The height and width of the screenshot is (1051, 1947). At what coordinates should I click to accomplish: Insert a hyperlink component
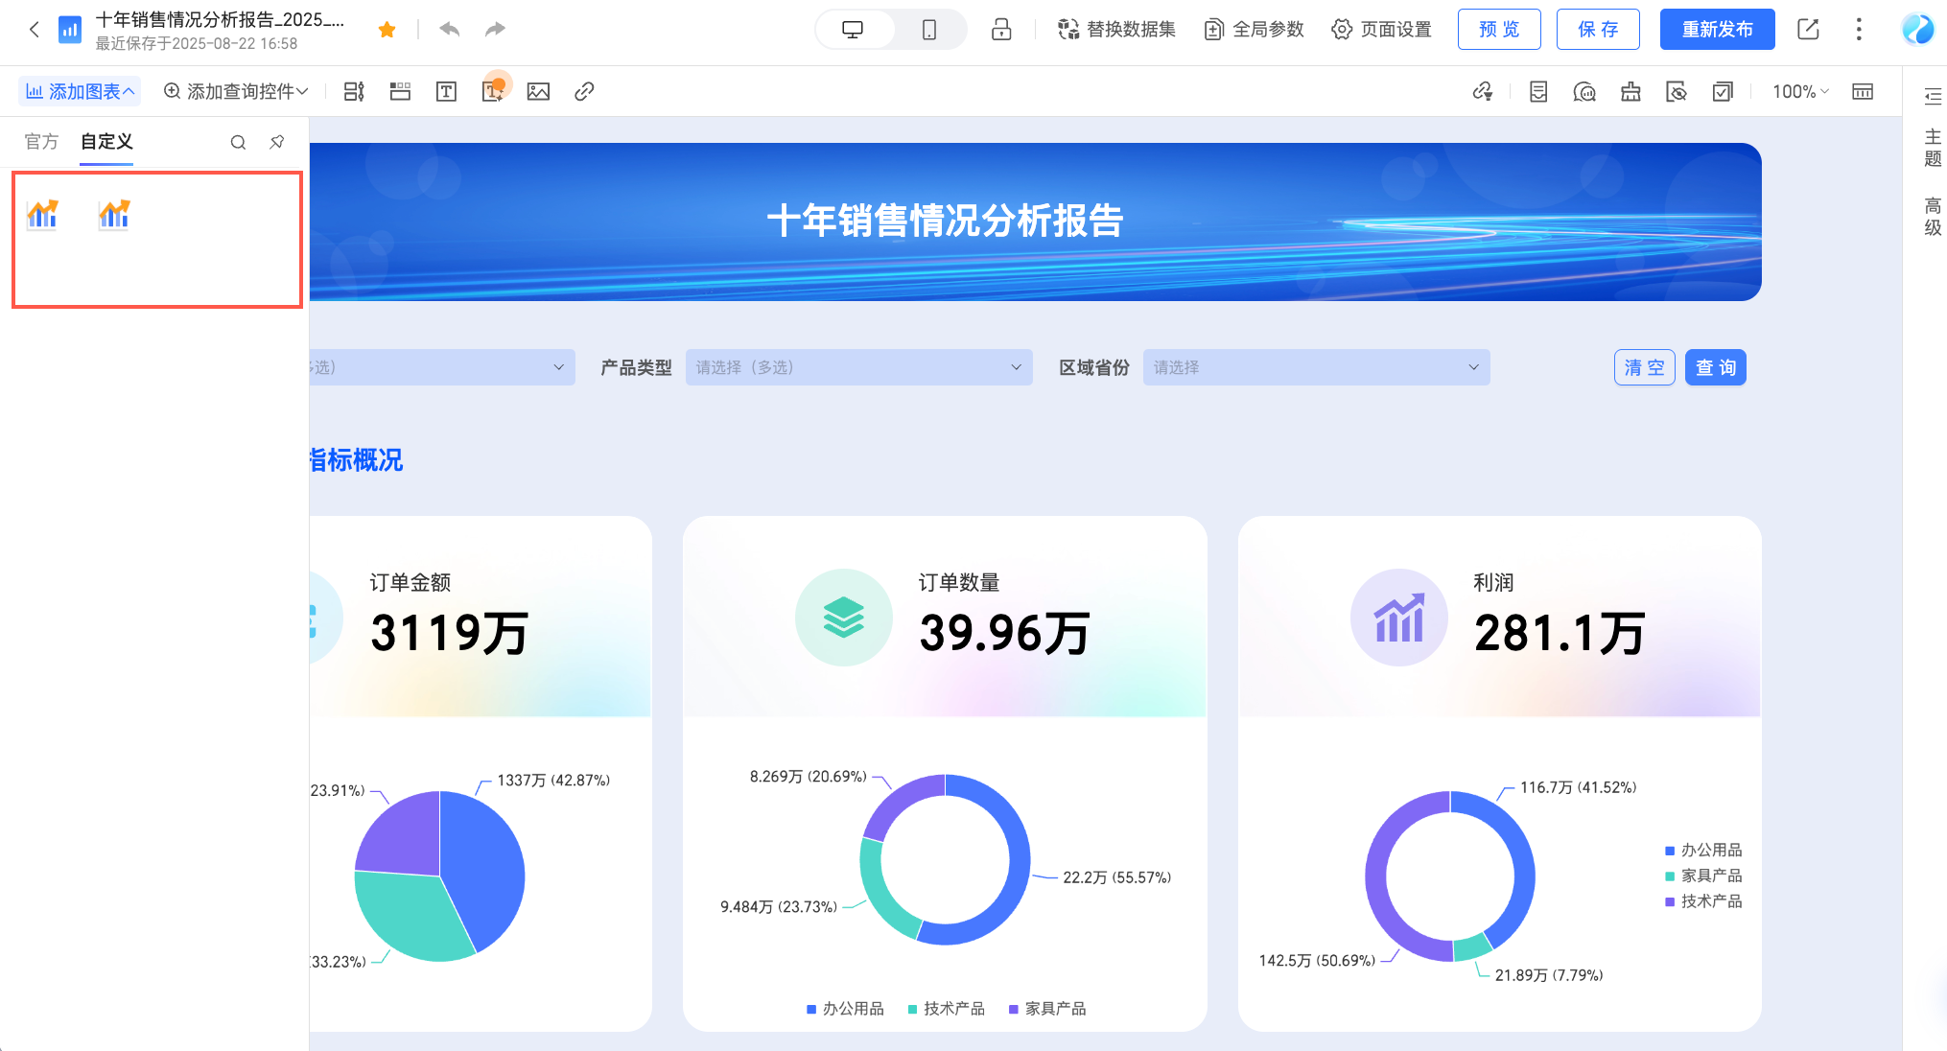(584, 91)
